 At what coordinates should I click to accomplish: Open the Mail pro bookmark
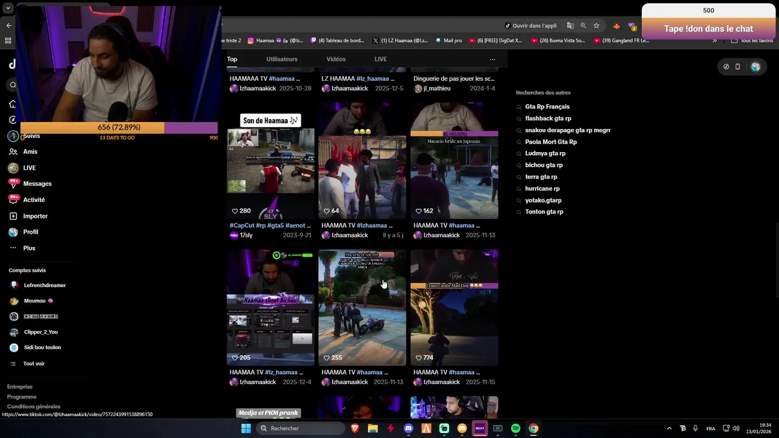[449, 41]
